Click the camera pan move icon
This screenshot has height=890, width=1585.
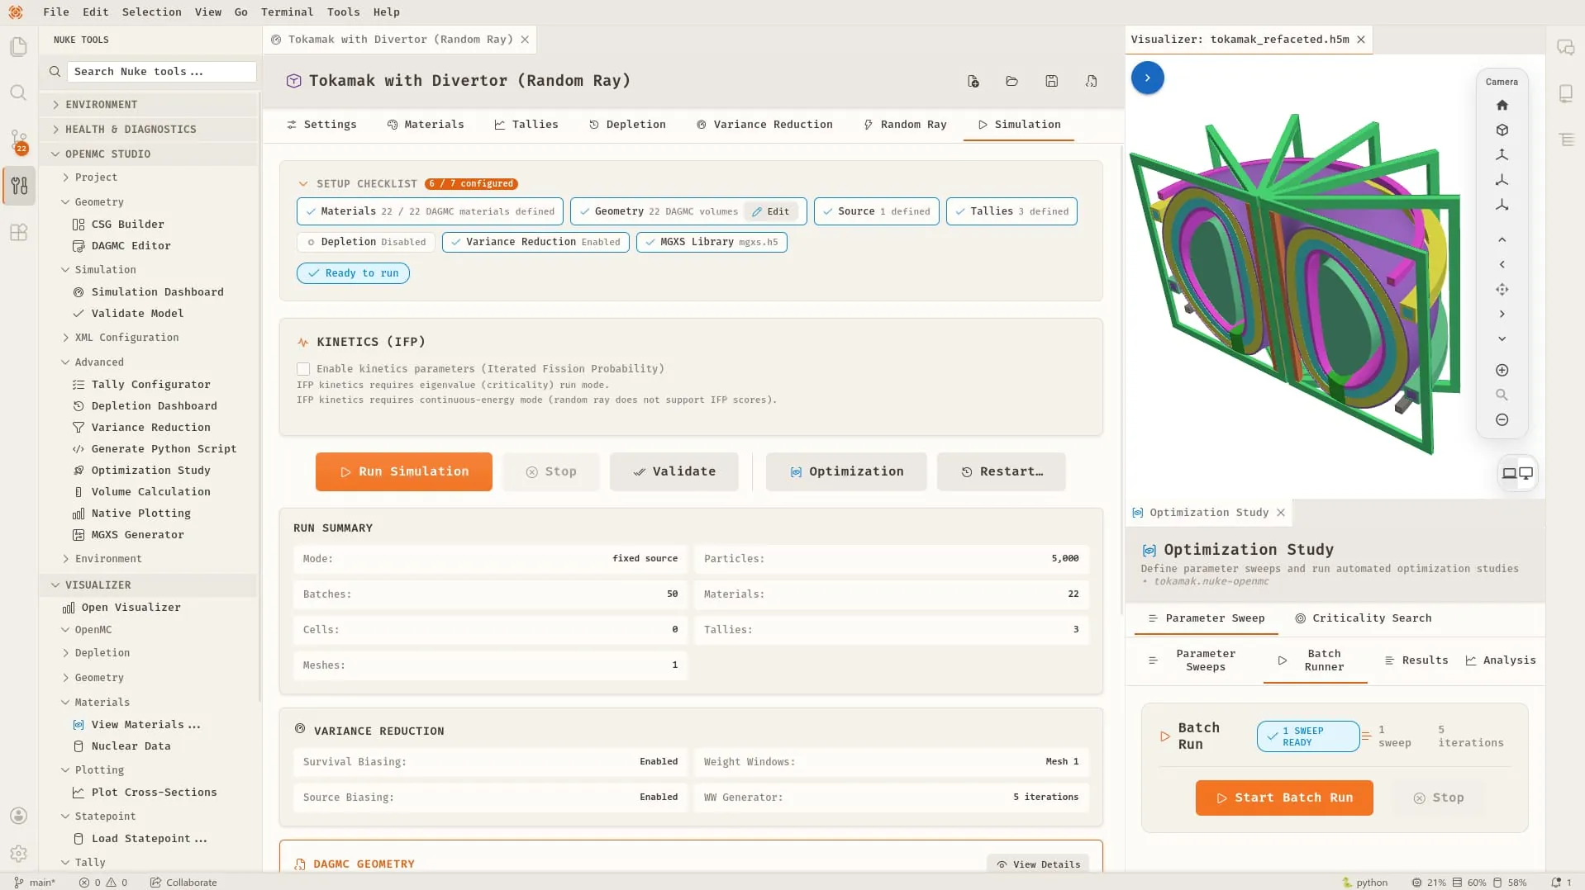click(x=1502, y=289)
